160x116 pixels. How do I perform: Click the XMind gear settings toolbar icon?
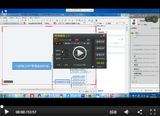[96, 20]
